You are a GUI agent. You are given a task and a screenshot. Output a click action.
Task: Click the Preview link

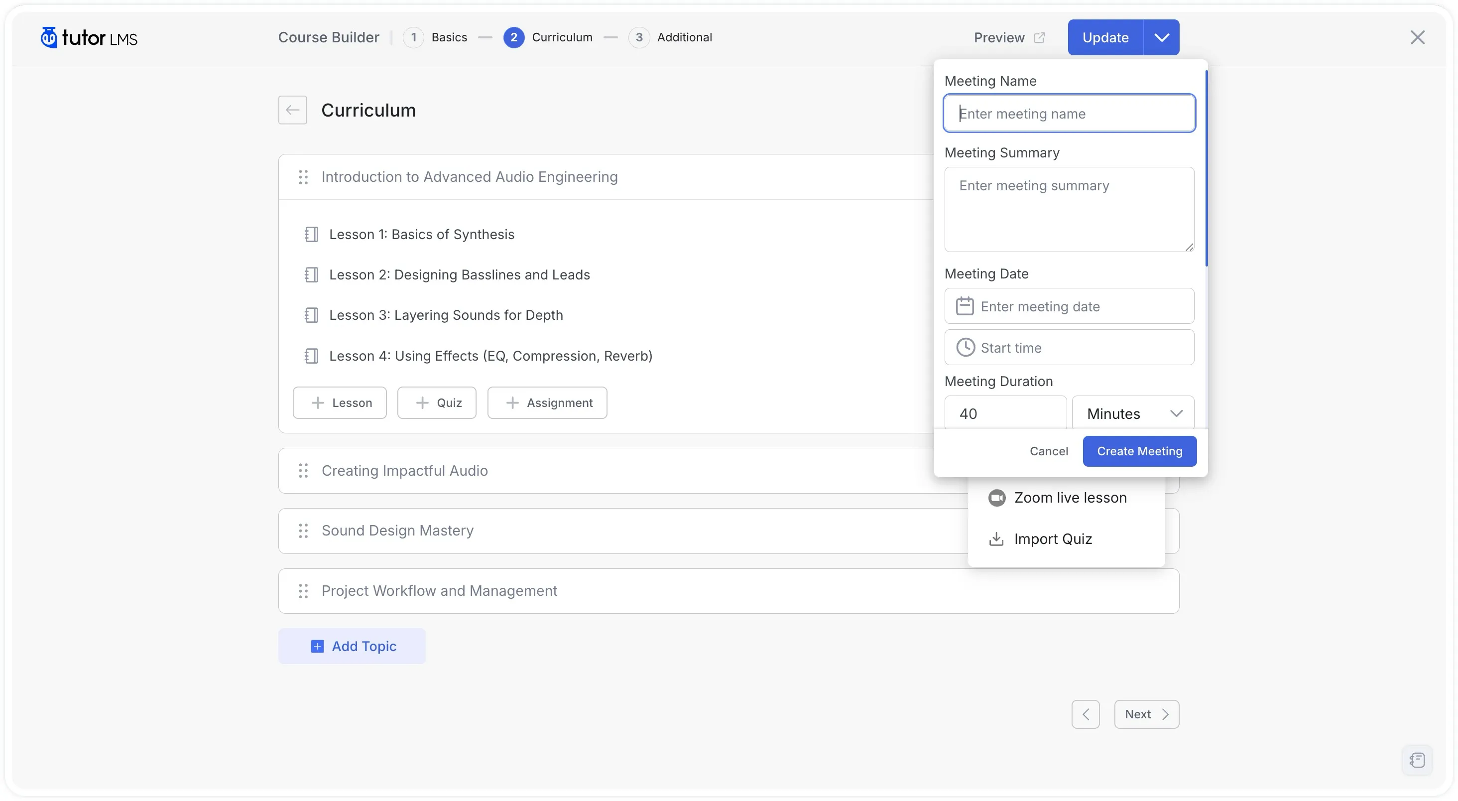pyautogui.click(x=1009, y=37)
